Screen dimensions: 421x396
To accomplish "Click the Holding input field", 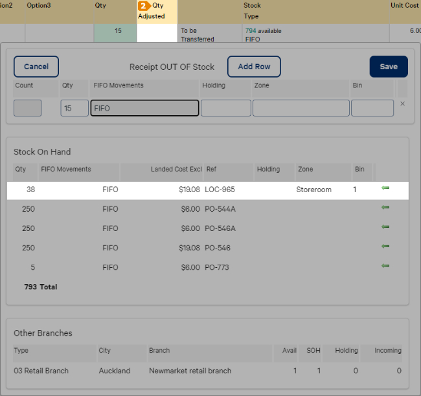I will click(x=225, y=108).
